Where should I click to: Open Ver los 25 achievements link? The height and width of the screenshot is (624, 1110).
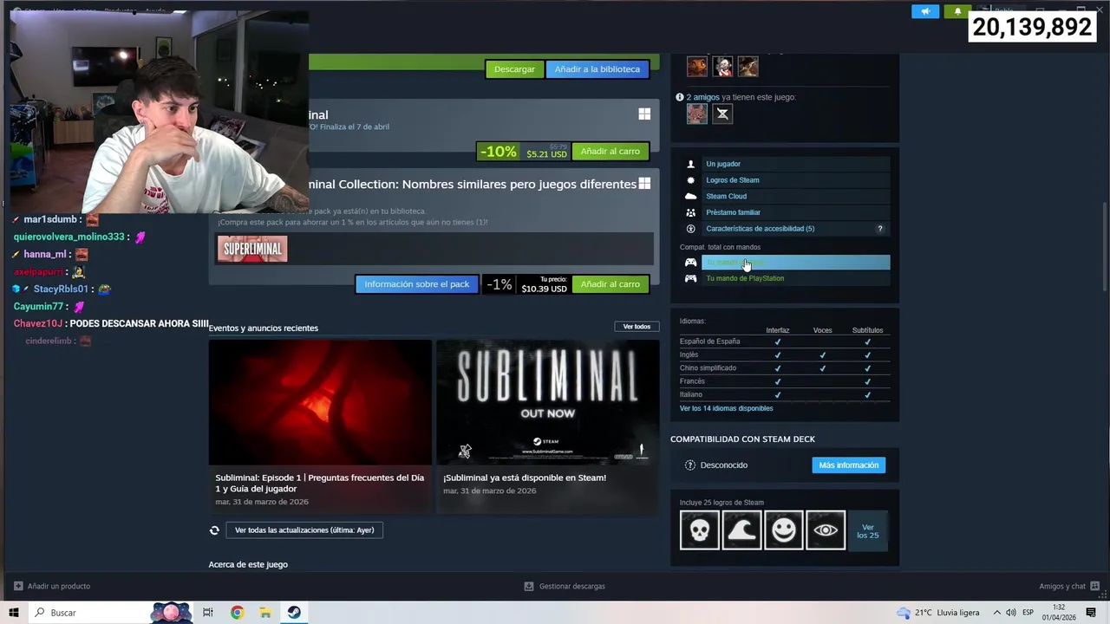pyautogui.click(x=867, y=531)
